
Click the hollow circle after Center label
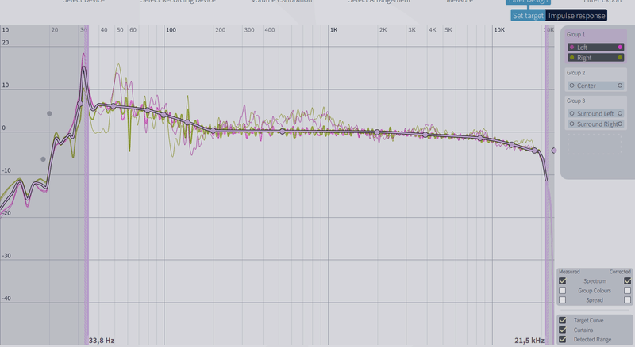tap(620, 86)
